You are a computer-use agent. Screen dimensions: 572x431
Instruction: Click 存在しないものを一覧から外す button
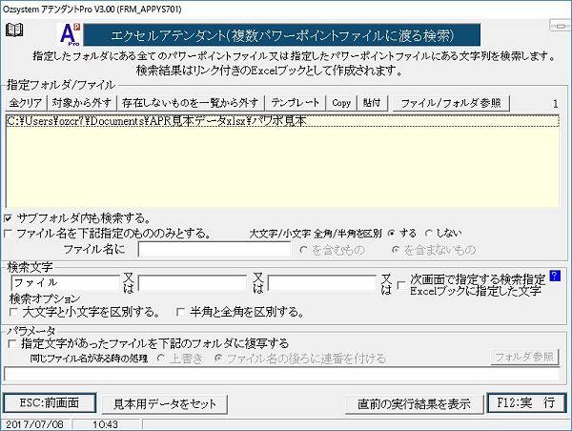(x=190, y=103)
